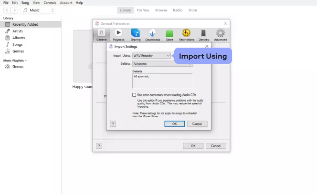Open the View menu
Screen dimensions: 317x194
pyautogui.click(x=36, y=3)
